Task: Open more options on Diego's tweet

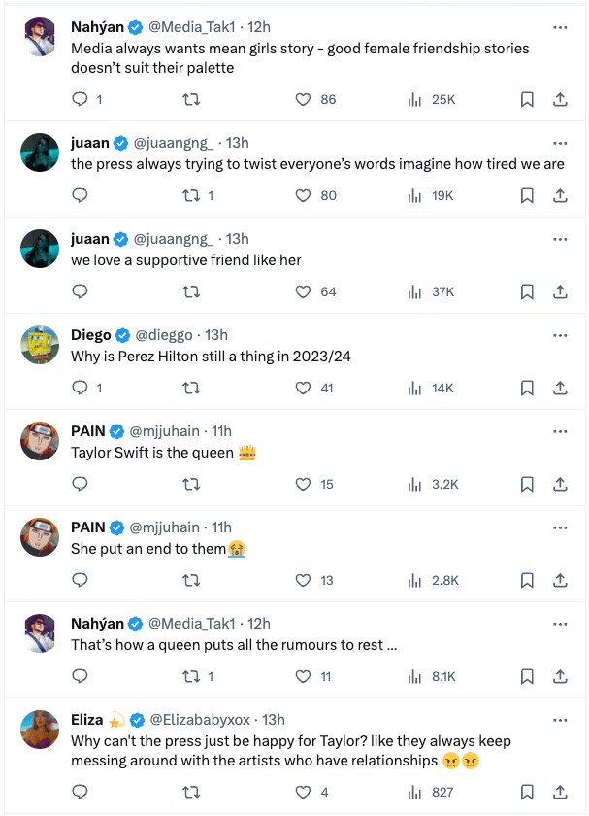Action: [x=560, y=335]
